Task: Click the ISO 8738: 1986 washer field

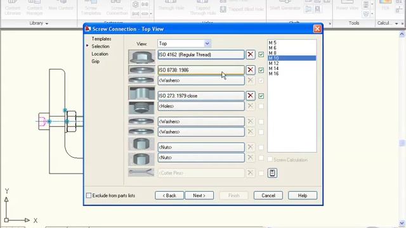Action: (x=201, y=70)
